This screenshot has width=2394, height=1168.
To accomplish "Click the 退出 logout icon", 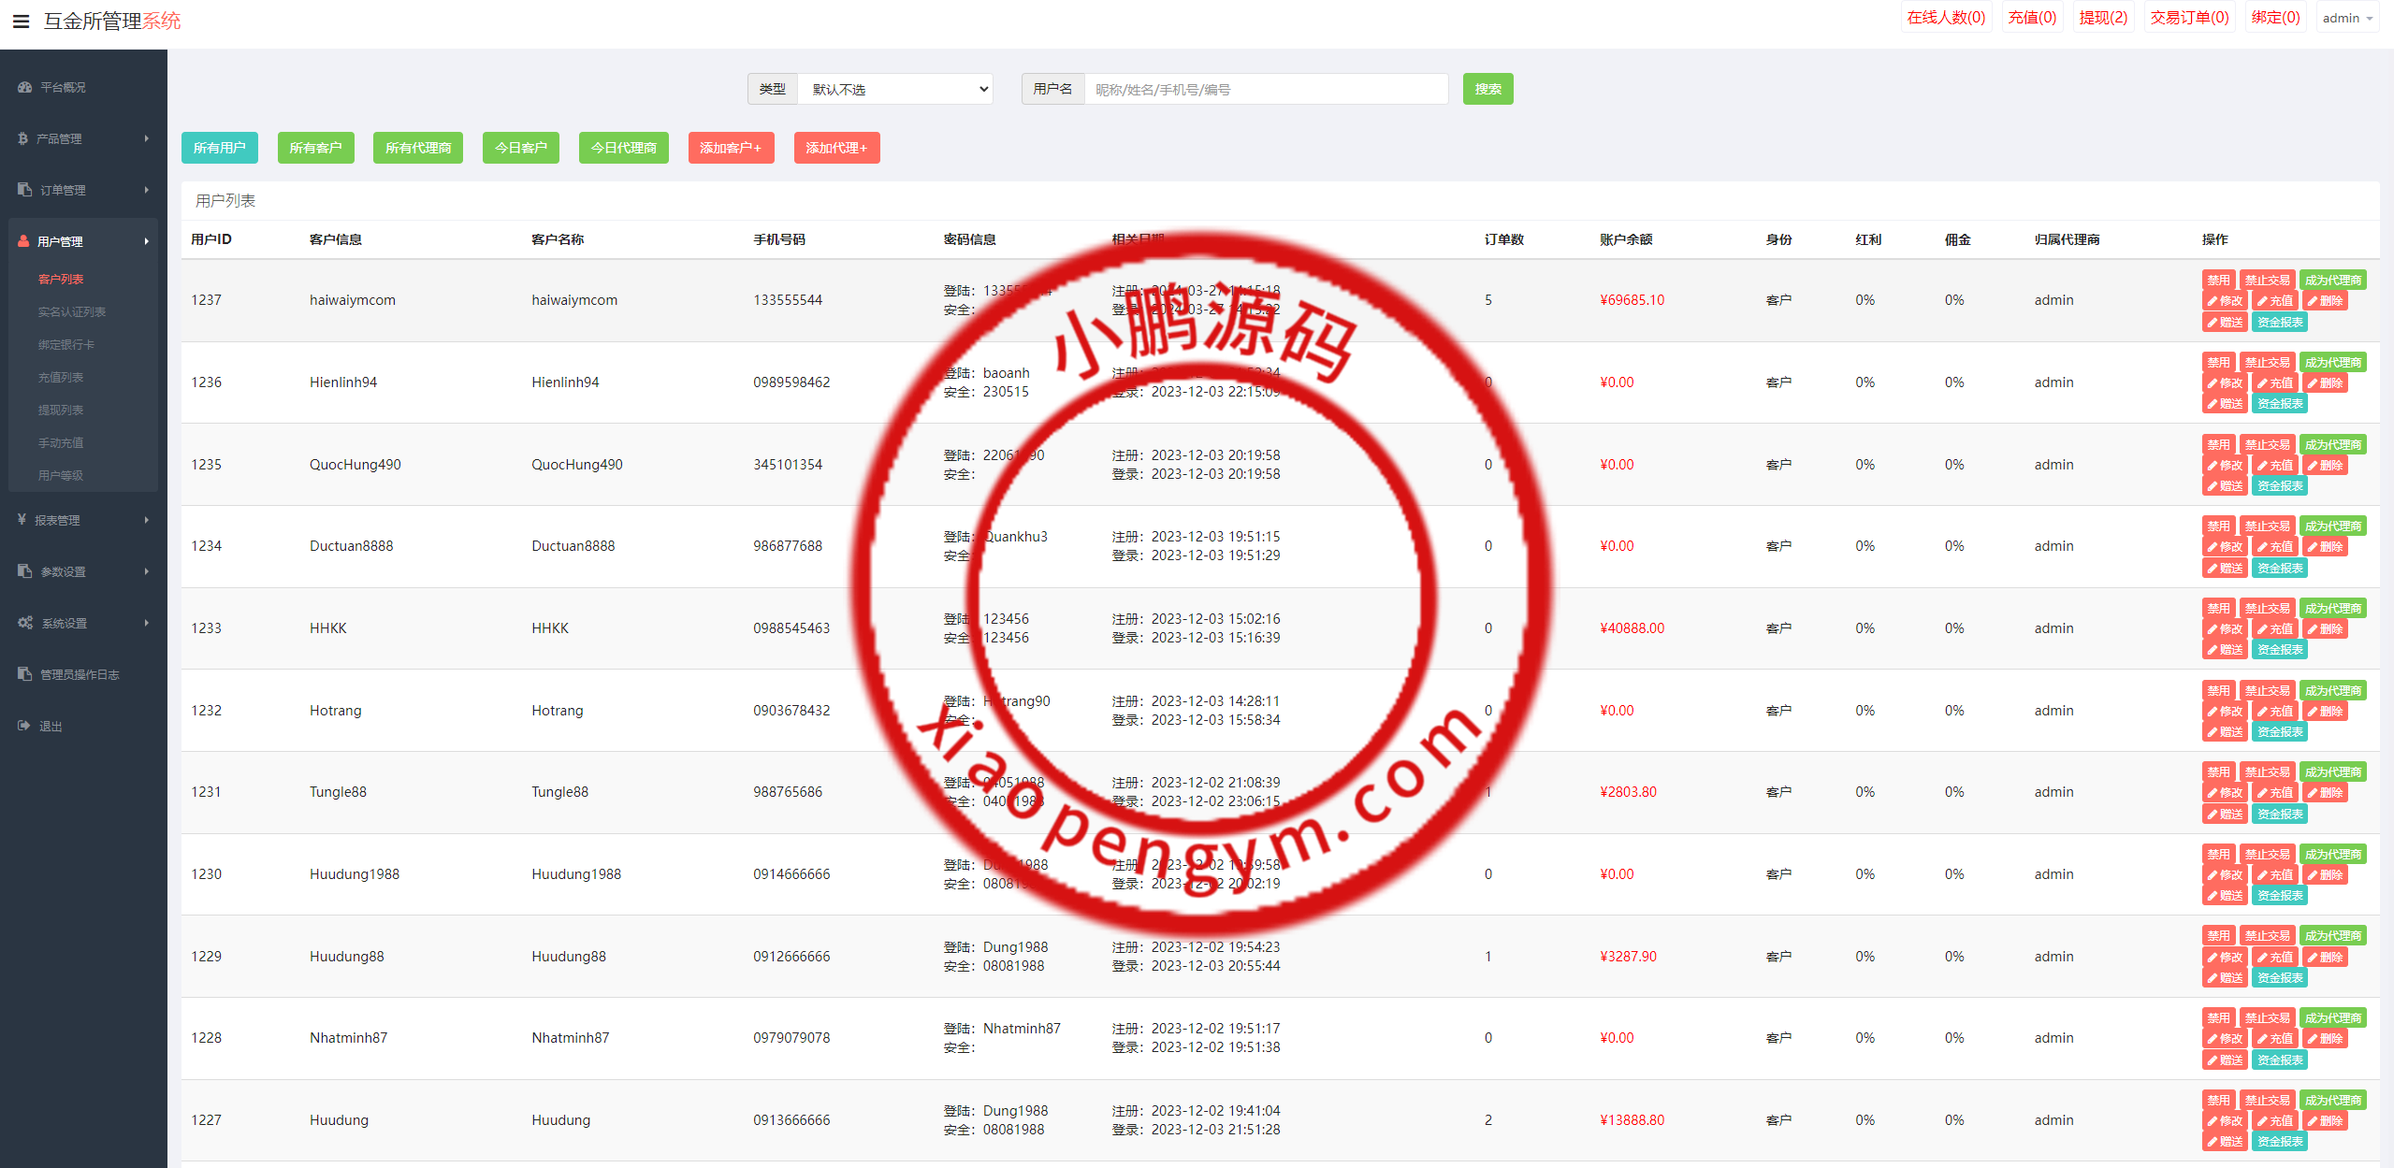I will [23, 726].
